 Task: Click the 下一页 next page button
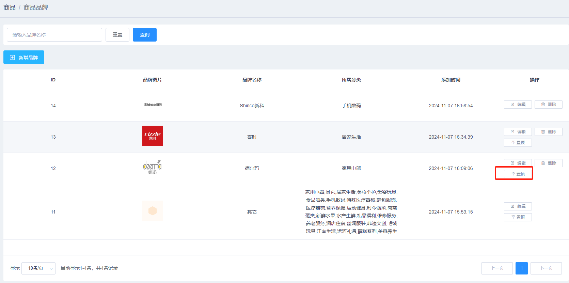[x=546, y=268]
